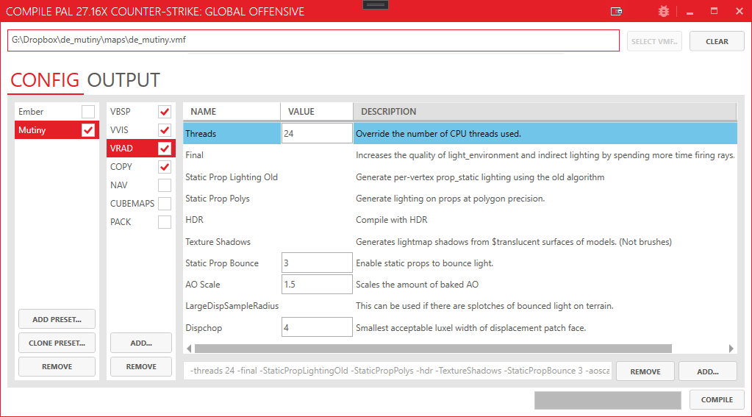Select the CONFIG tab

[45, 80]
